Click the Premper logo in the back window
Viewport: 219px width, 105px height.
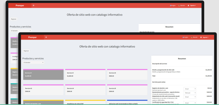point(20,6)
